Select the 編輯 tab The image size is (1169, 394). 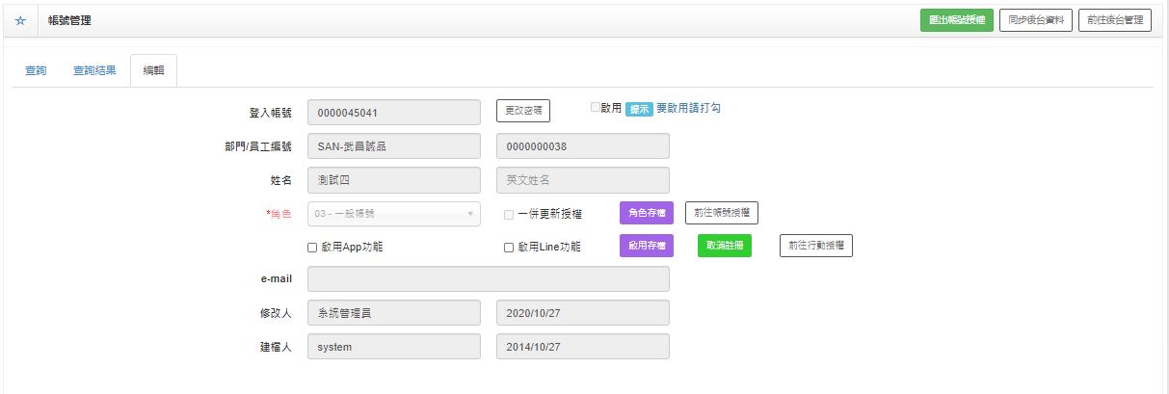(x=153, y=71)
